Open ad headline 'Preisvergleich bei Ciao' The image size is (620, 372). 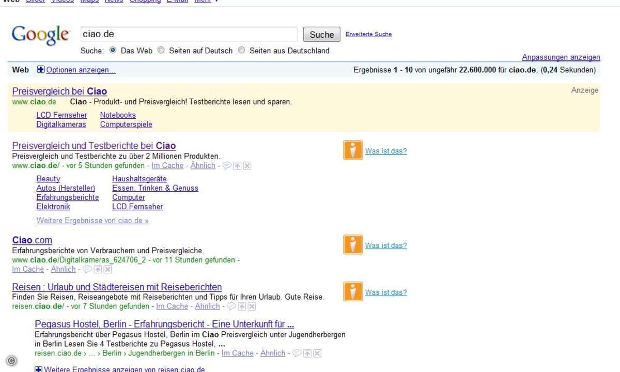(59, 91)
